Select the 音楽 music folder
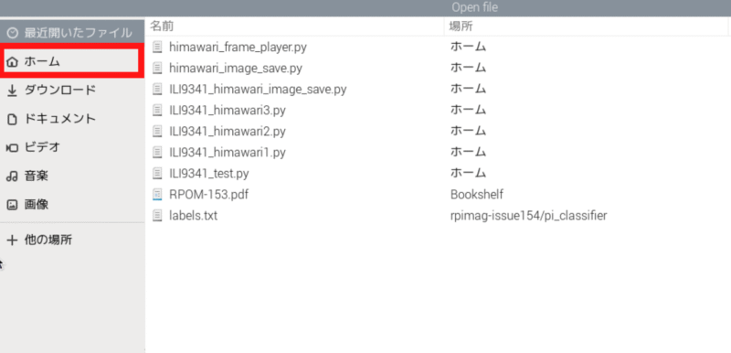The image size is (731, 353). tap(72, 176)
